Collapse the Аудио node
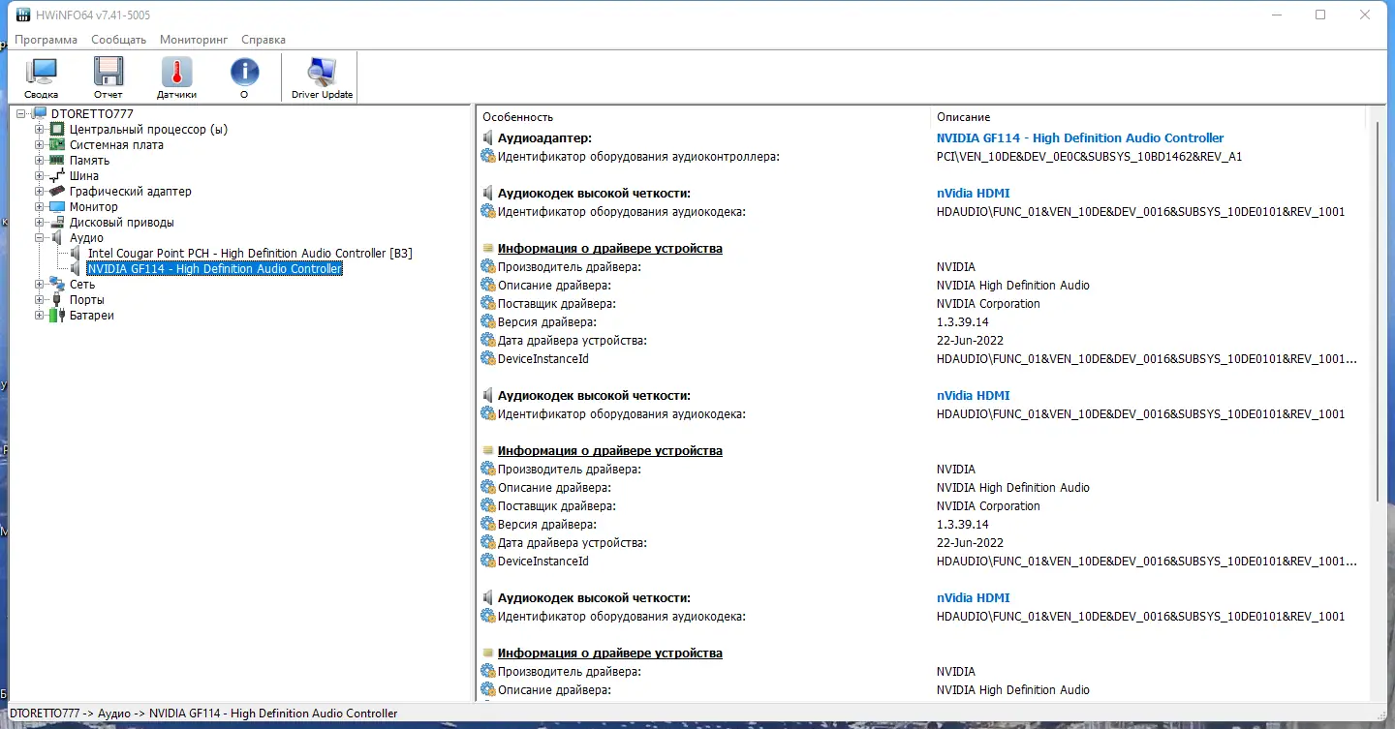The width and height of the screenshot is (1395, 729). (x=40, y=238)
